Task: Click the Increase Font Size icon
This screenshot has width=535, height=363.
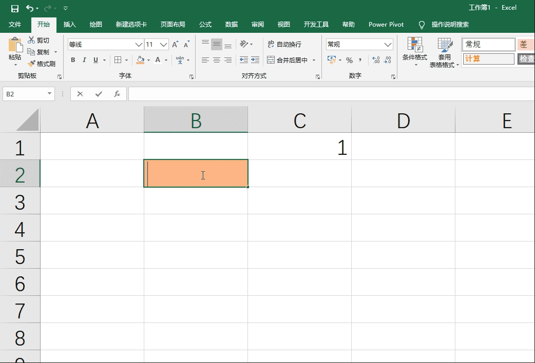Action: [175, 45]
